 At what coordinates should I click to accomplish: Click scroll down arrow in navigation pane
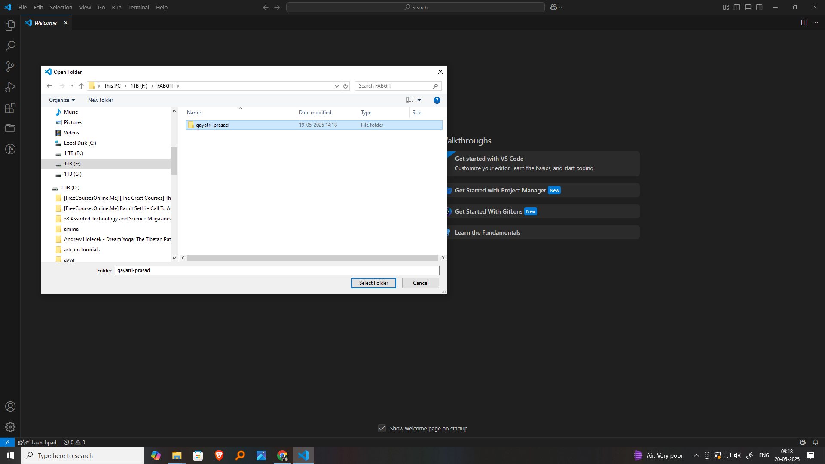174,258
